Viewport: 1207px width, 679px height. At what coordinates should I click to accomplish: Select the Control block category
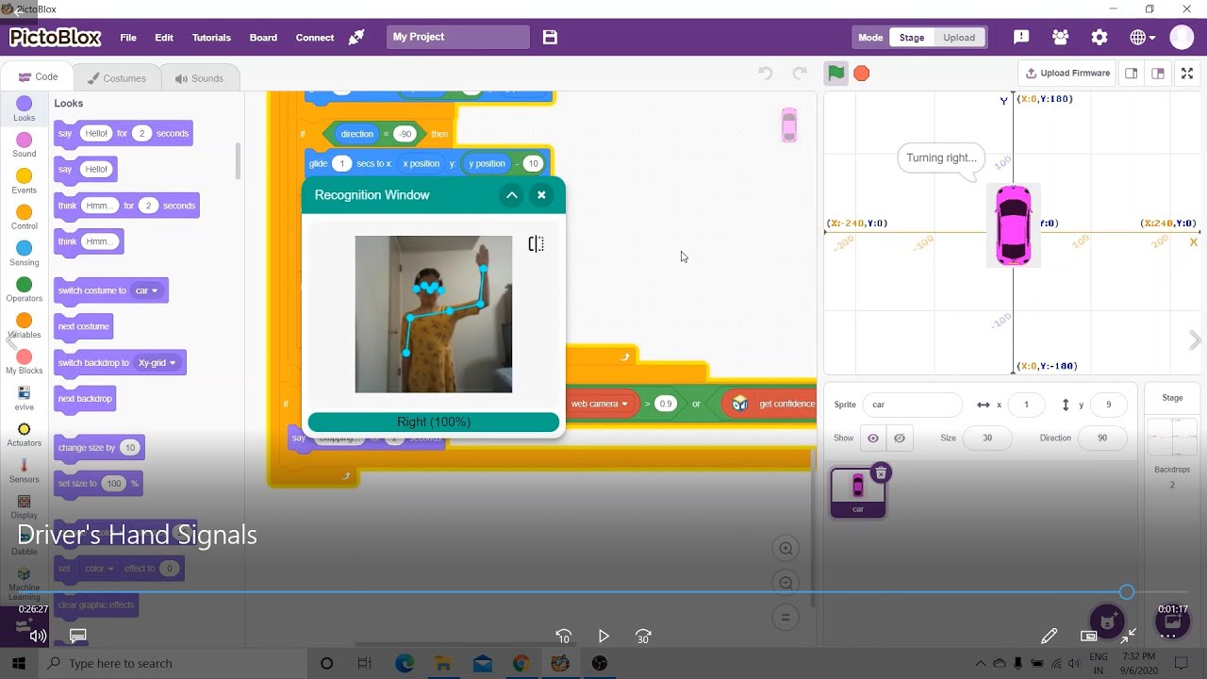tap(25, 217)
